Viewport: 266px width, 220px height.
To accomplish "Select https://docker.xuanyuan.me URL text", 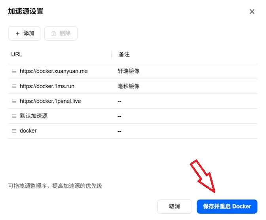I will [53, 71].
